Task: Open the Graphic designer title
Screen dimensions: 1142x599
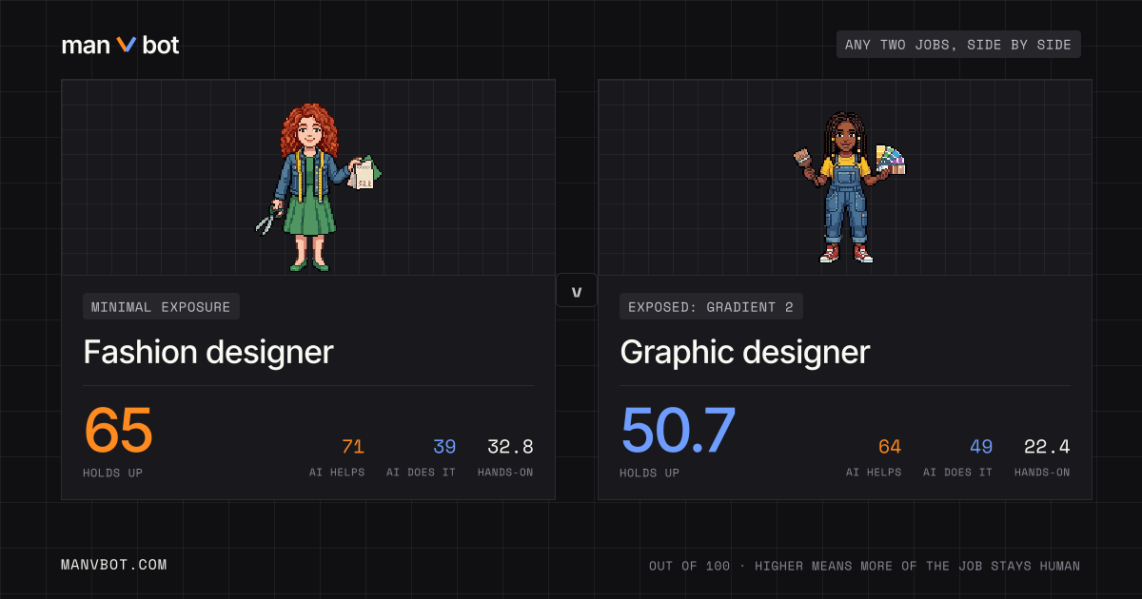Action: pos(745,352)
